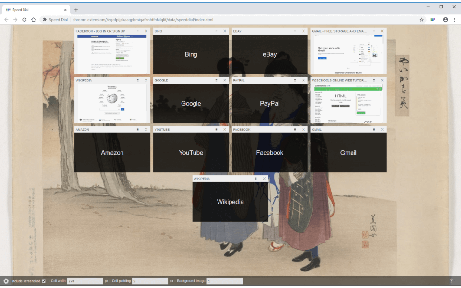This screenshot has height=288, width=461.
Task: Reload the current page
Action: [24, 20]
